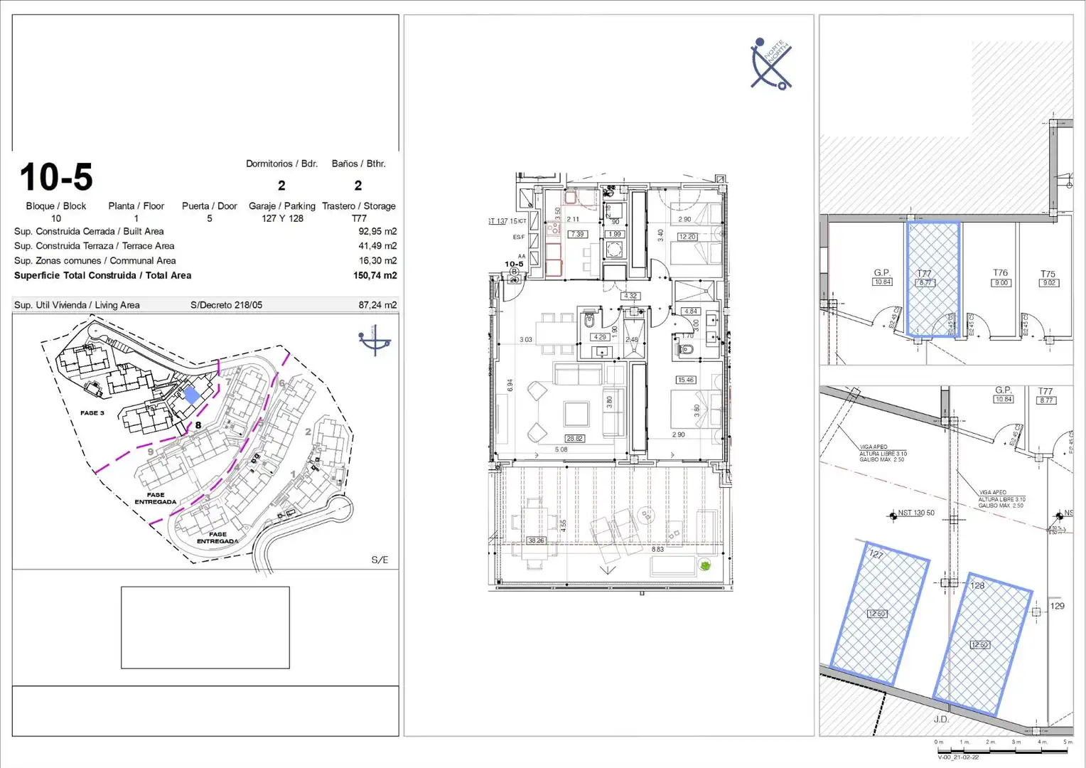The image size is (1086, 768).
Task: Select the highlighted T77 storage room hatch
Action: (932, 279)
